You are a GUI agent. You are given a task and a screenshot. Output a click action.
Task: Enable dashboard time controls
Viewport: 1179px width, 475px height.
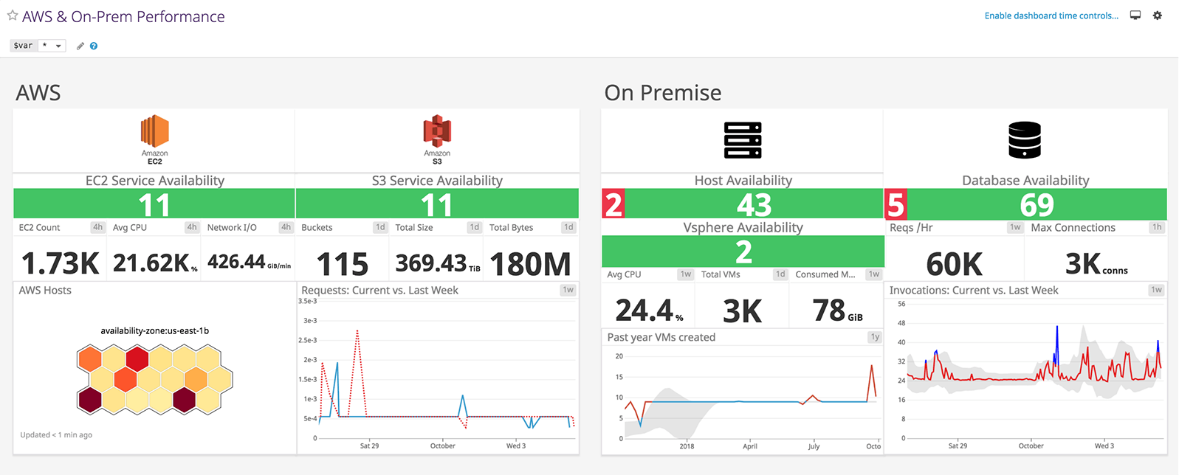point(1051,15)
